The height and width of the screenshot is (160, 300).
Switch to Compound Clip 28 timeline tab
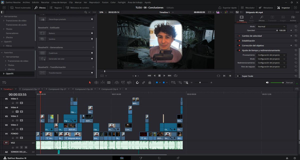[84, 89]
